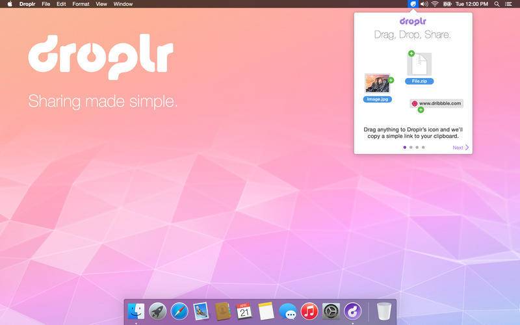
Task: Open Finder from the Dock
Action: 136,311
